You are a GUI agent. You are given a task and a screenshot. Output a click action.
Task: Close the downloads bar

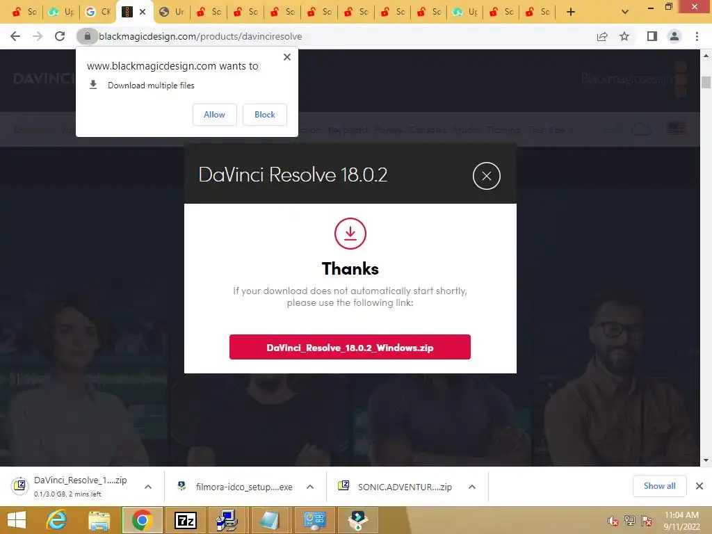699,486
